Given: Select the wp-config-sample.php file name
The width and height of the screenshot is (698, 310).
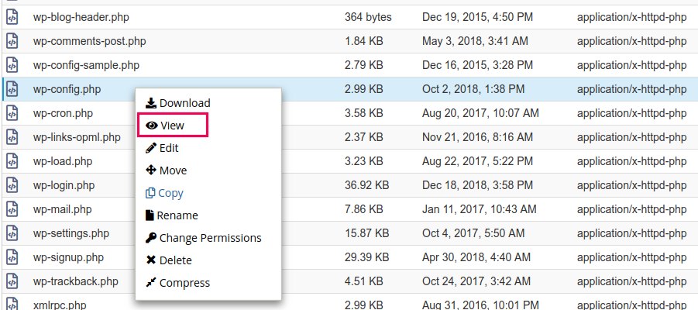Looking at the screenshot, I should pyautogui.click(x=86, y=65).
